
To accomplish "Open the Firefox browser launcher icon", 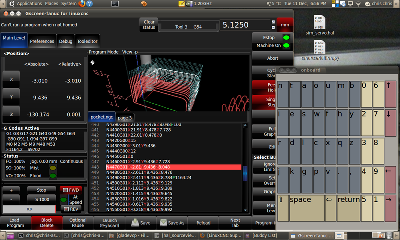I will click(82, 4).
